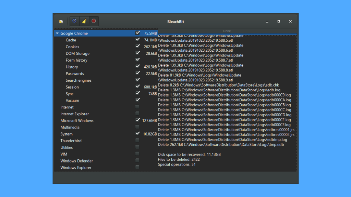Click 'Disk space to be recovered: 11.13GB'
This screenshot has height=197, width=351.
(189, 154)
